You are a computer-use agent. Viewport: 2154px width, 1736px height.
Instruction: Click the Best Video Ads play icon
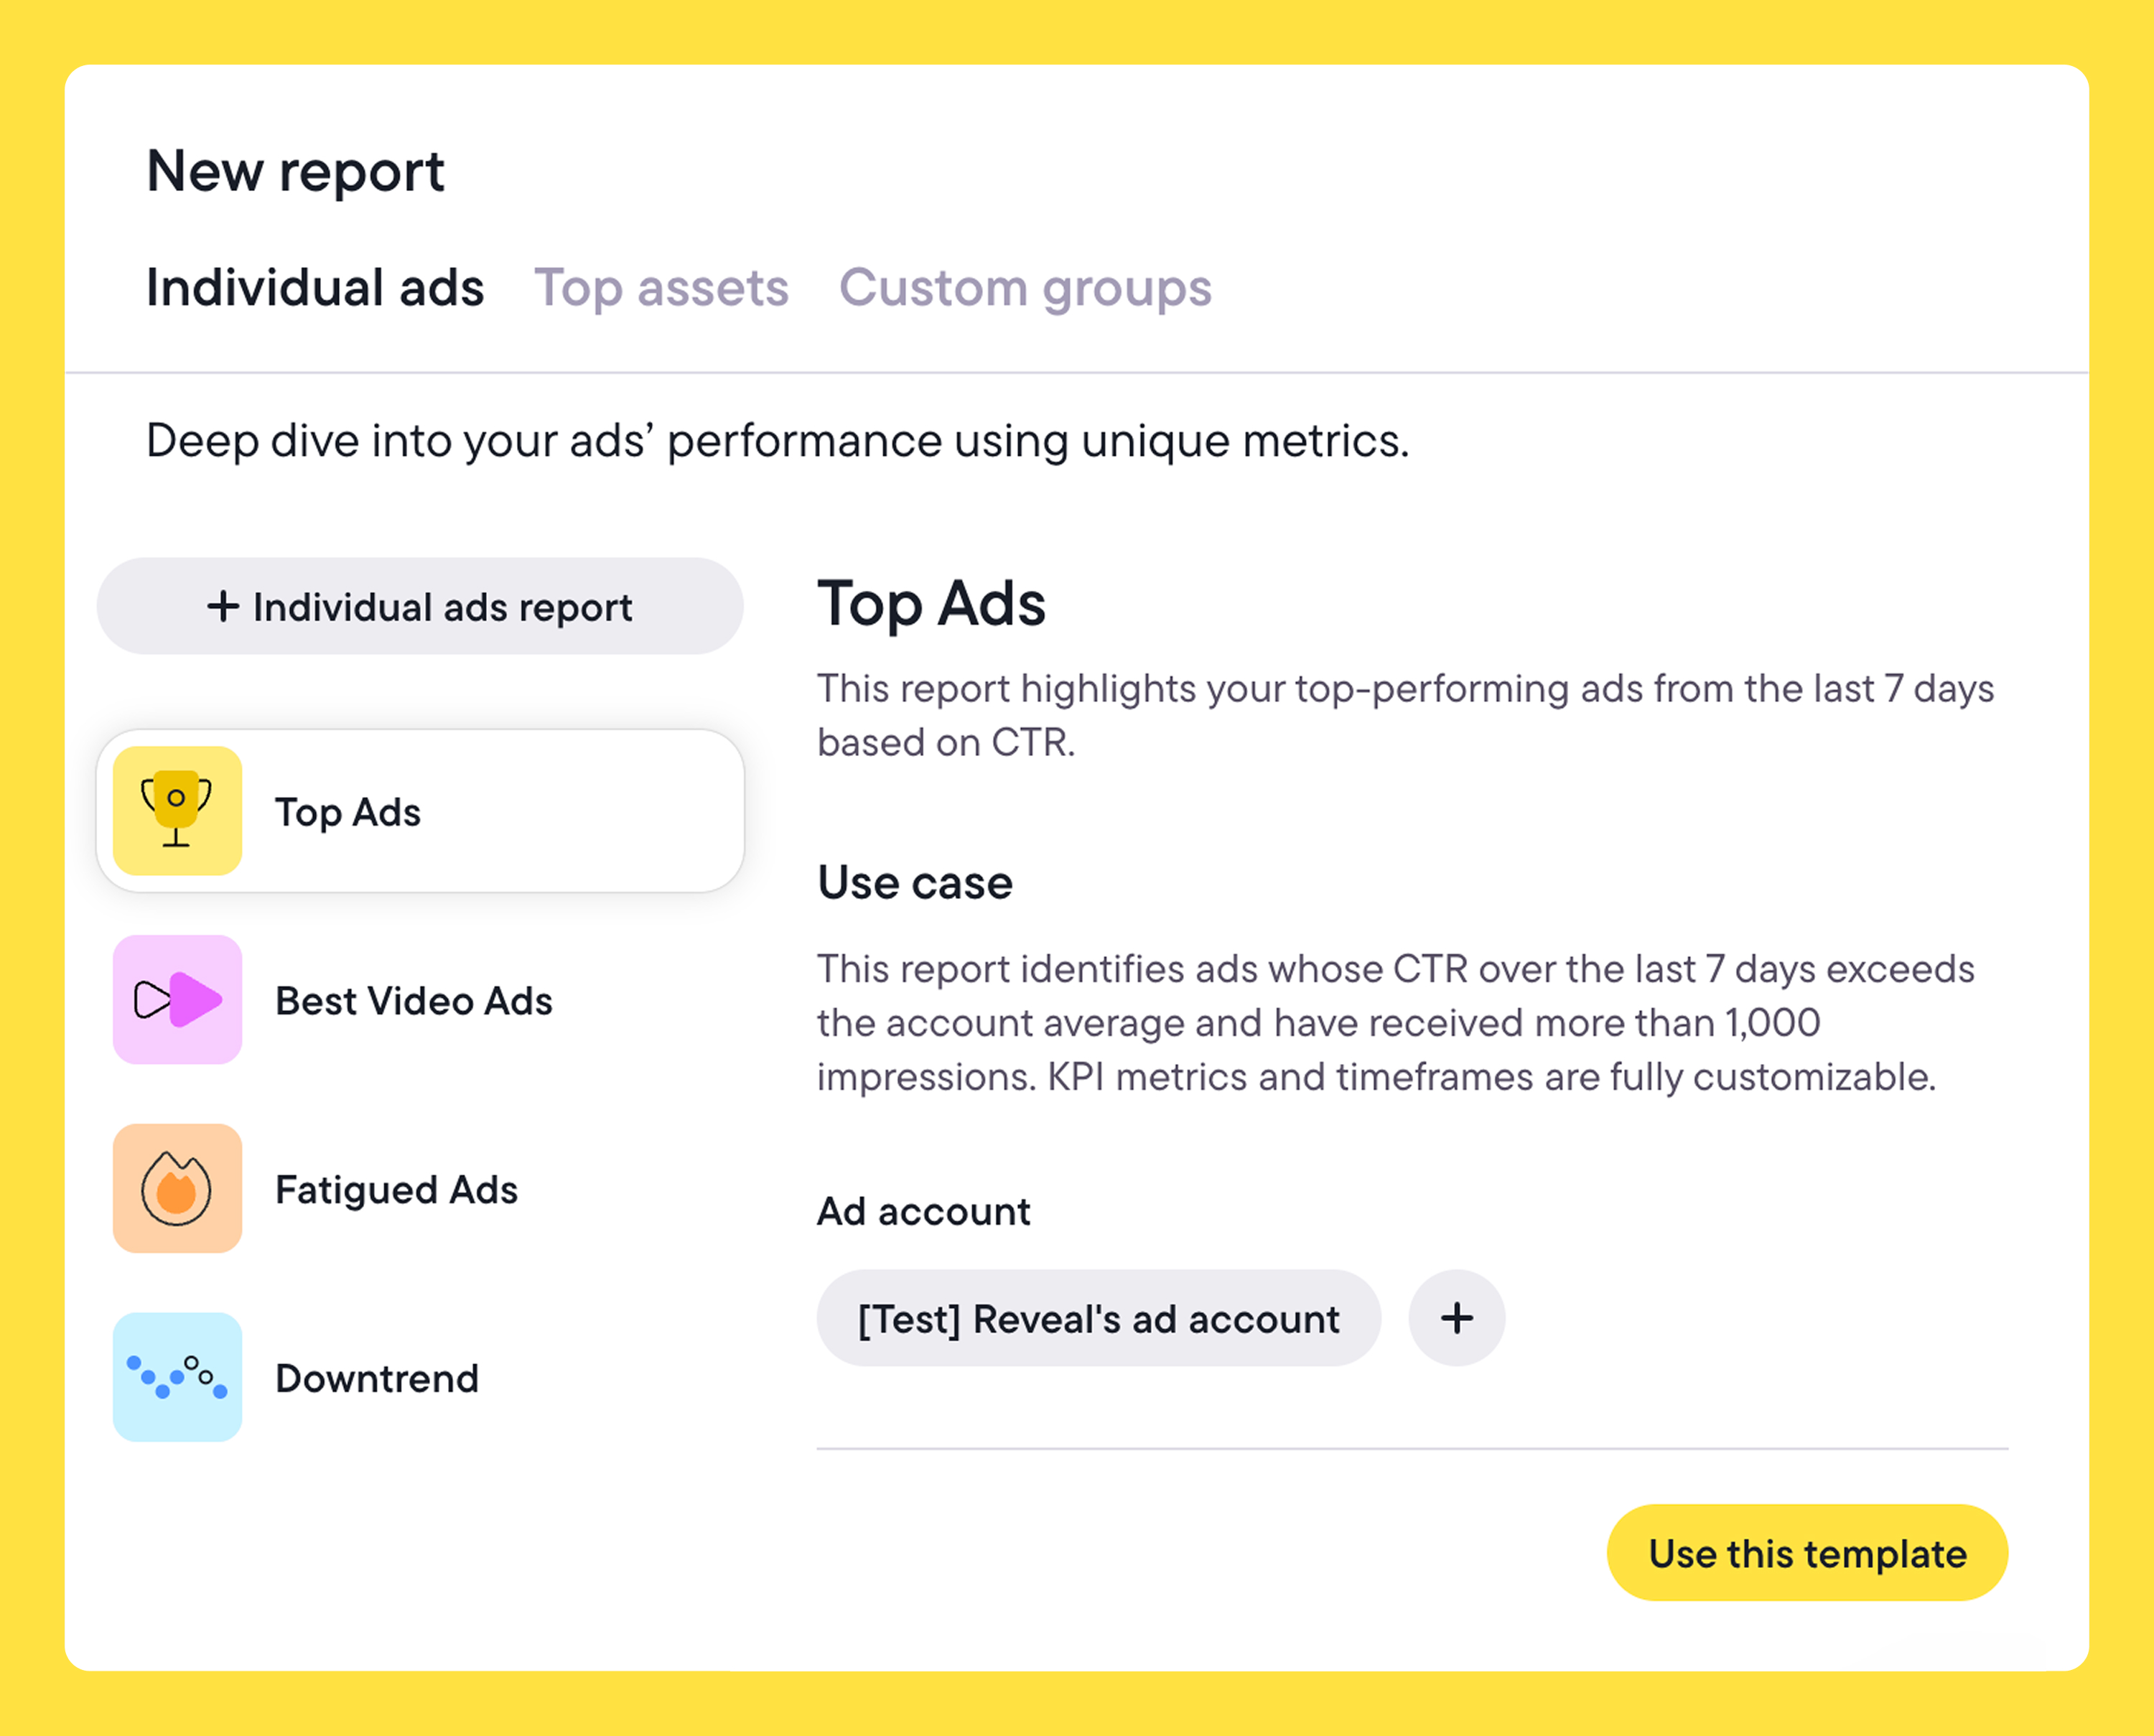(x=177, y=999)
